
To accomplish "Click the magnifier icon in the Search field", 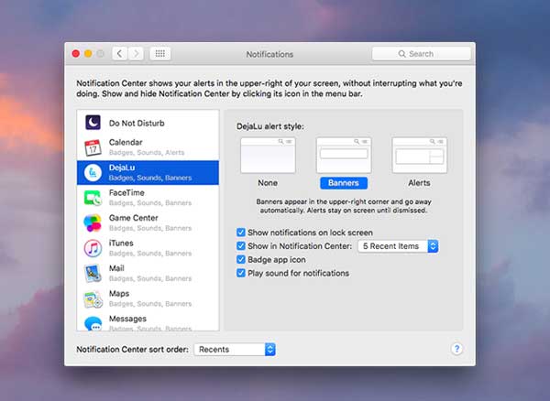I will click(402, 54).
